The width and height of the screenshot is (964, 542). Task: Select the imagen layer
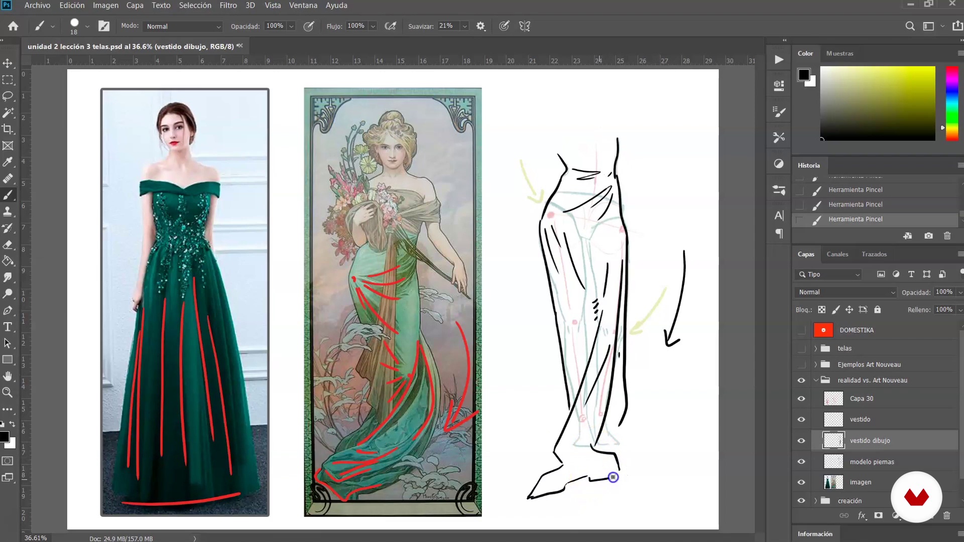click(x=884, y=482)
